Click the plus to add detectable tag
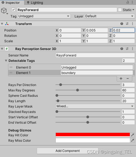Viewport: 136px width, 157px height. tap(121, 78)
